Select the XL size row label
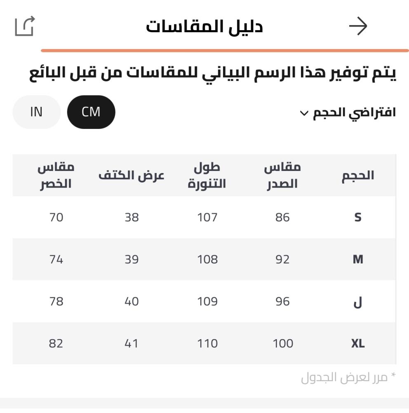 pos(357,344)
